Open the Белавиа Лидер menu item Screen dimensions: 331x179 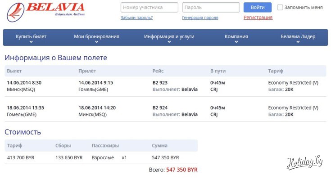[298, 36]
